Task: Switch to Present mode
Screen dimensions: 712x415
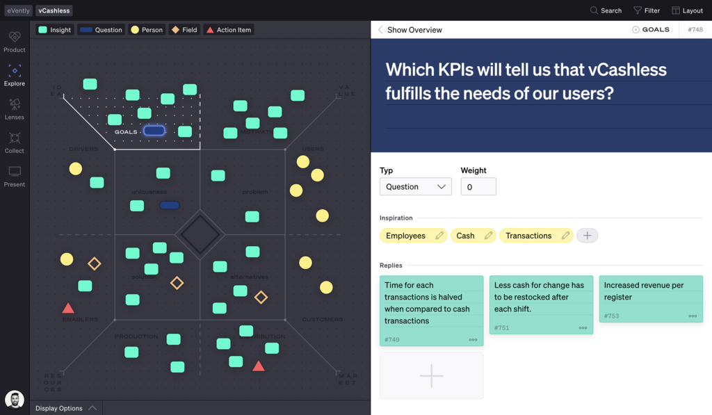Action: pos(14,173)
